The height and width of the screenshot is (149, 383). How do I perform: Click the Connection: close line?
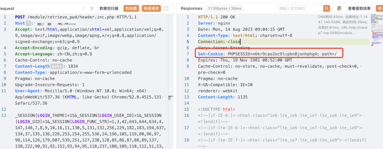[219, 42]
